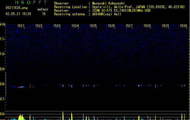This screenshot has width=190, height=120.
Task: Click the kHz axis unit label
Action: pos(3,24)
